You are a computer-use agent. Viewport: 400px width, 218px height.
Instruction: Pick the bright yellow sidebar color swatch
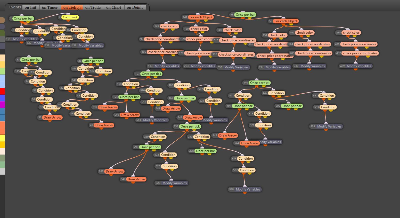point(2,138)
